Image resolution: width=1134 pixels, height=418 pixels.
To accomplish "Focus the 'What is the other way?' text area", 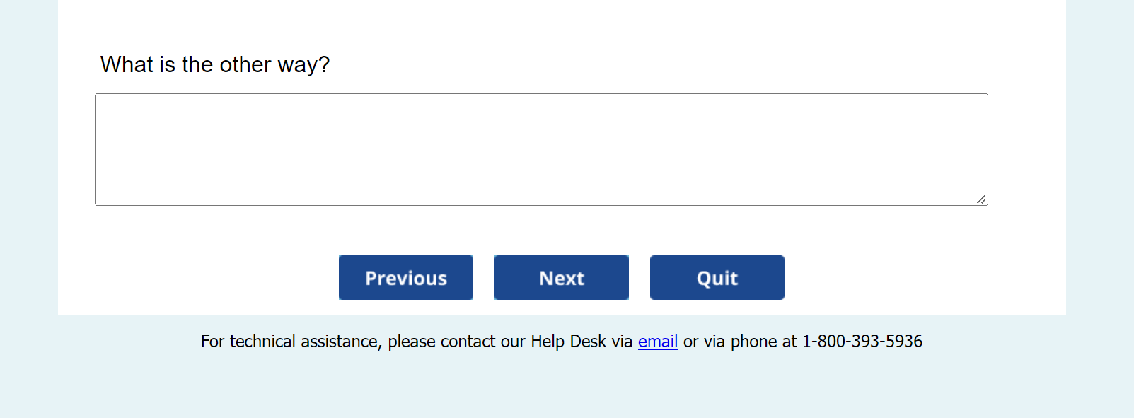I will 541,149.
